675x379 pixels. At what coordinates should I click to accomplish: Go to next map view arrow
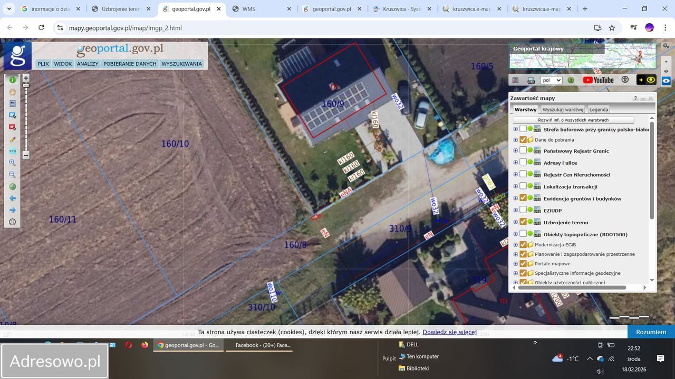13,210
